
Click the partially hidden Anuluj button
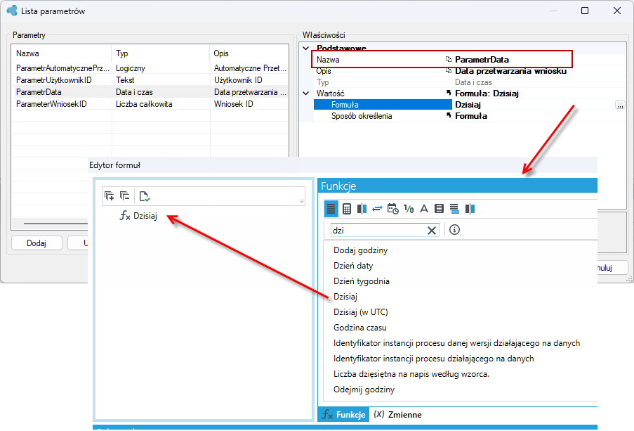(612, 268)
